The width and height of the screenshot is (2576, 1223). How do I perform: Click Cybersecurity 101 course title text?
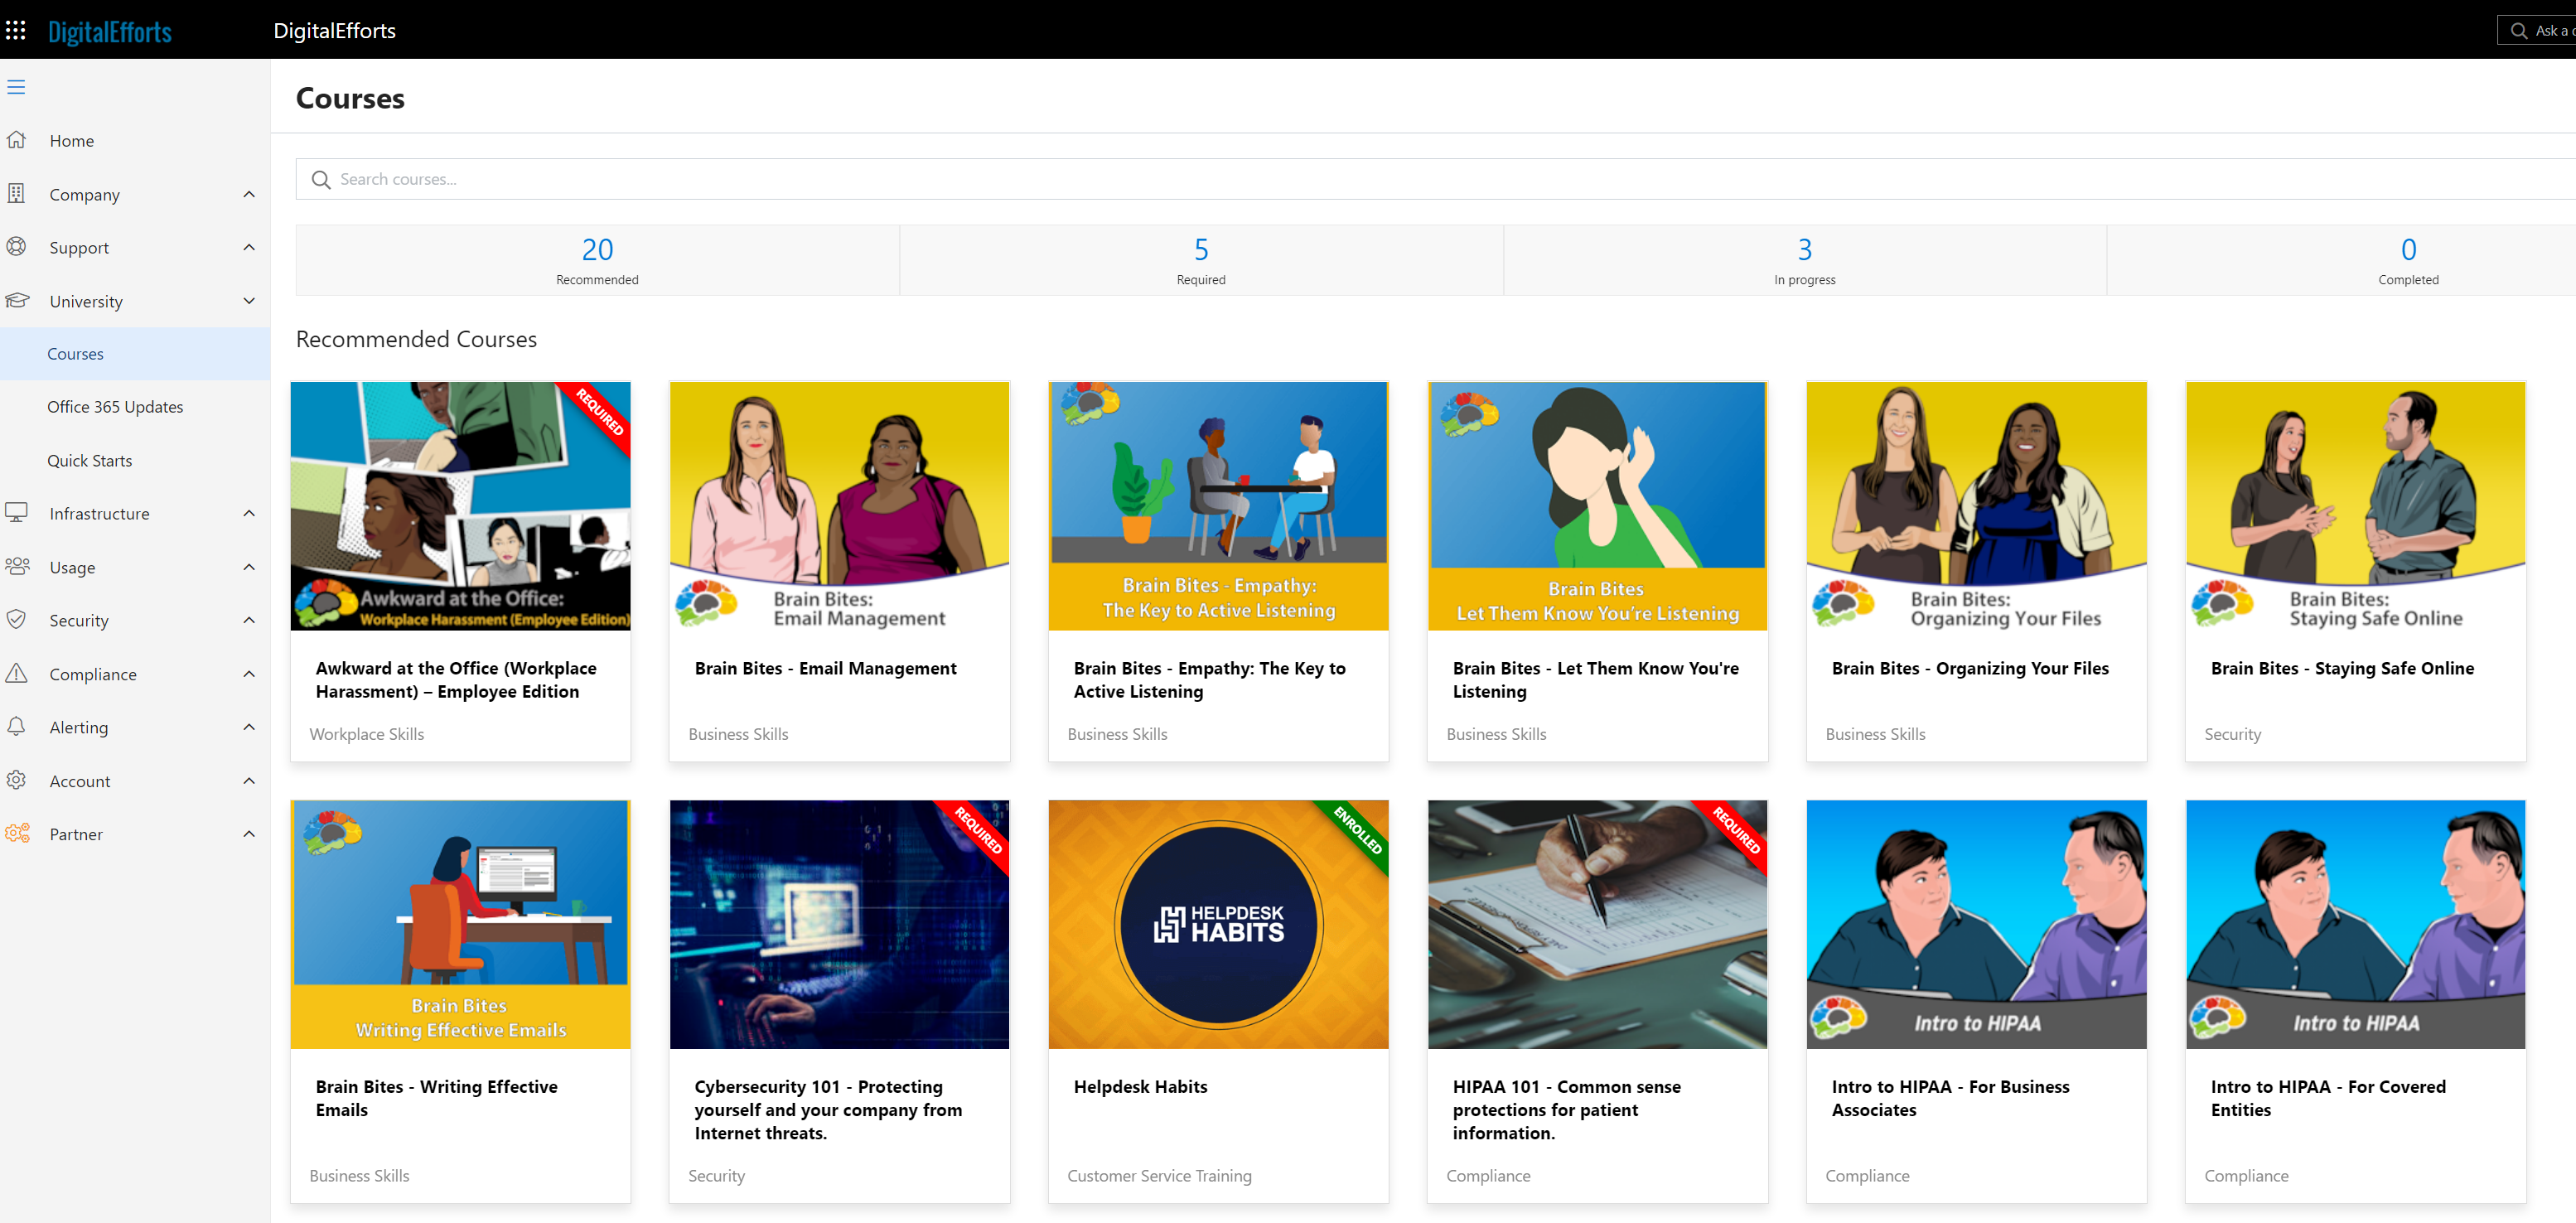tap(828, 1109)
